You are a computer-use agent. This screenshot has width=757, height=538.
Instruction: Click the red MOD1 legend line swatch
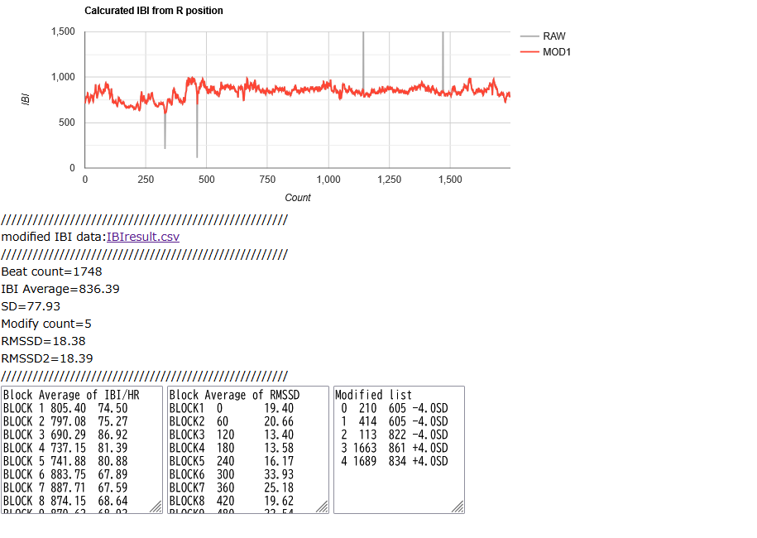(529, 52)
